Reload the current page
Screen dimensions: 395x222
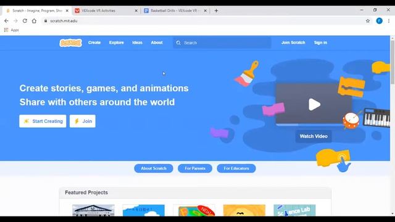click(25, 21)
